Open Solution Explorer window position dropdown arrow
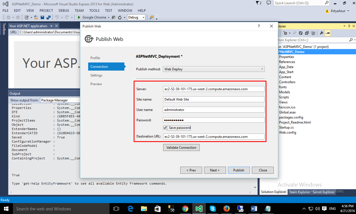 (x=344, y=26)
